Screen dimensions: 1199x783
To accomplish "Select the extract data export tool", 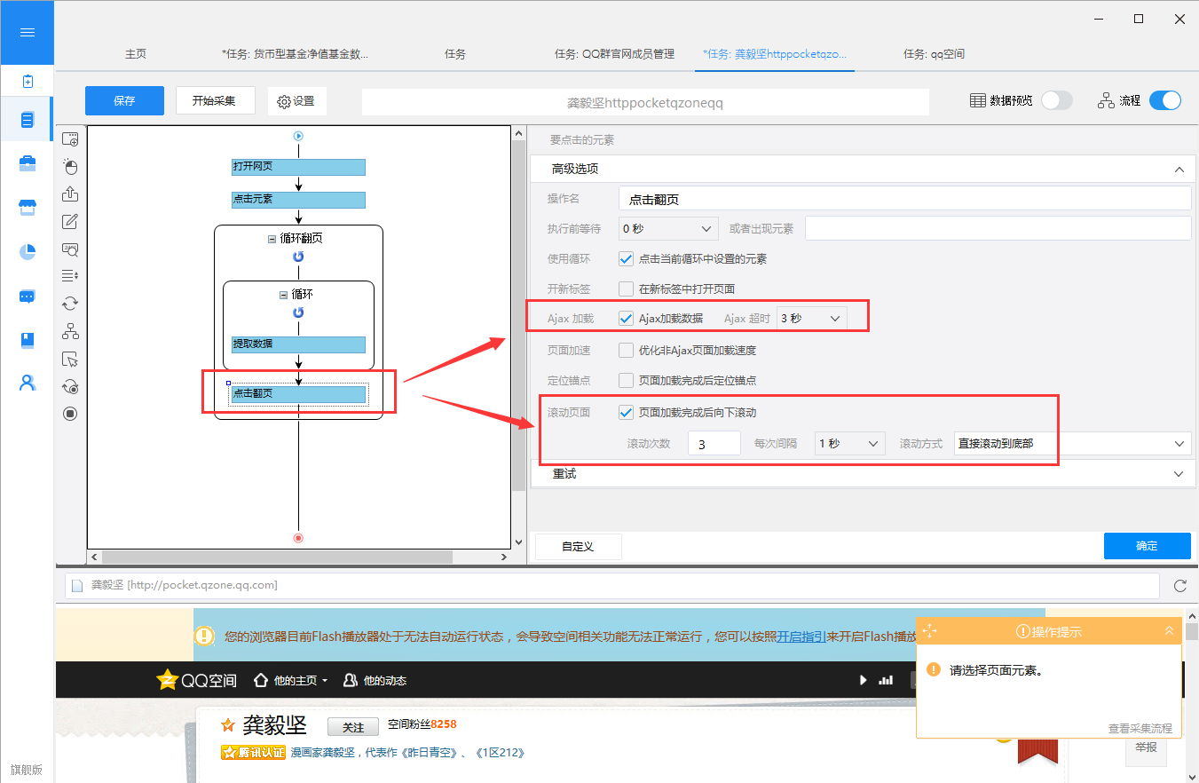I will (70, 194).
